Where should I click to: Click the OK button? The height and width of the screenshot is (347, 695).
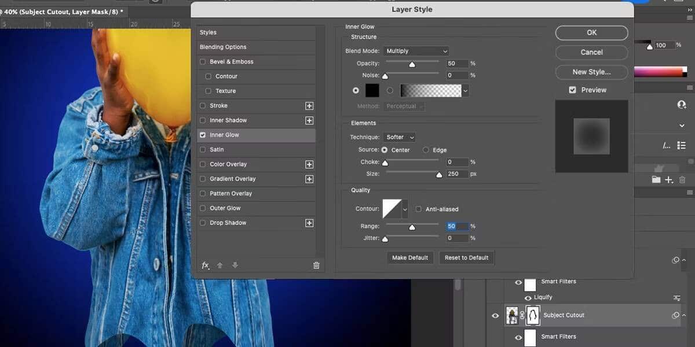(x=591, y=32)
